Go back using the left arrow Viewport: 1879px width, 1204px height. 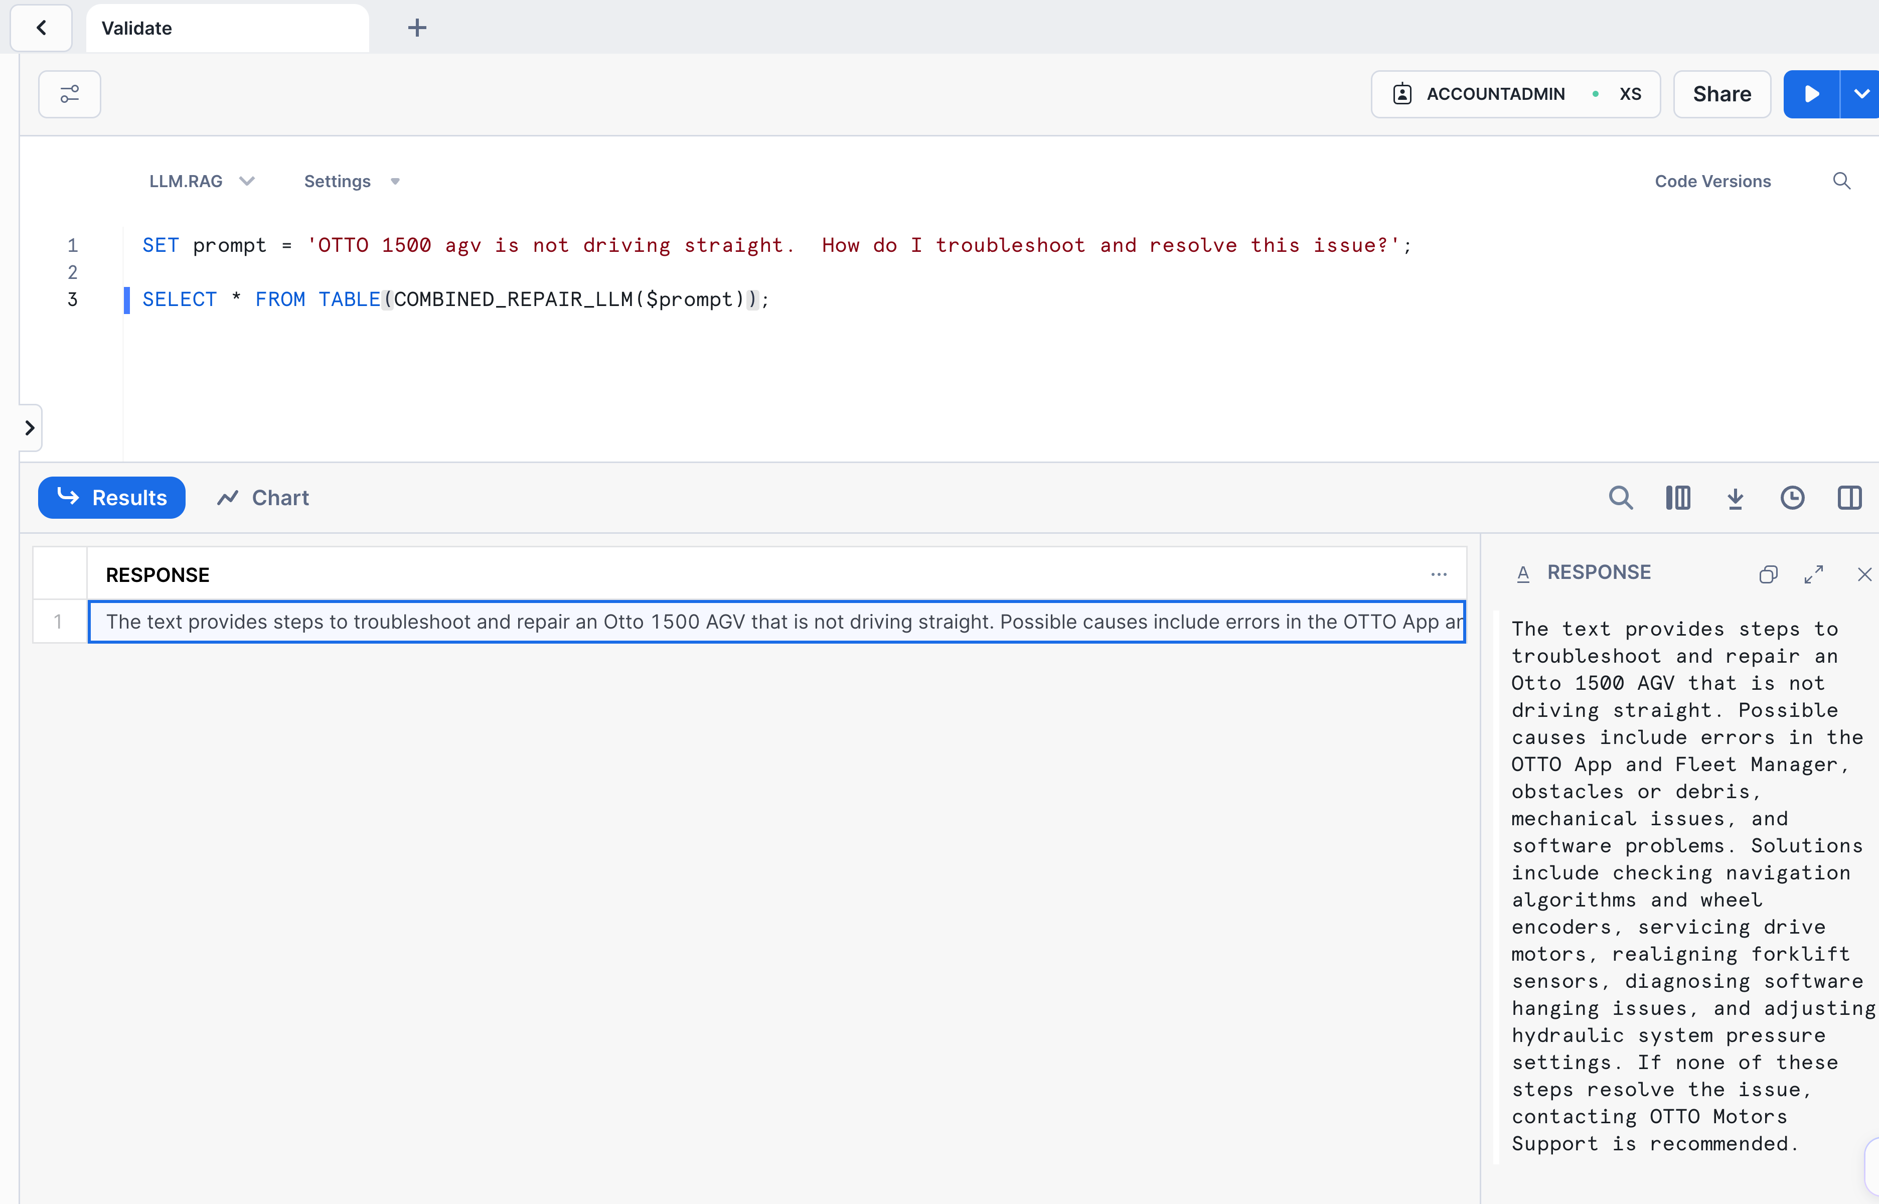click(42, 28)
